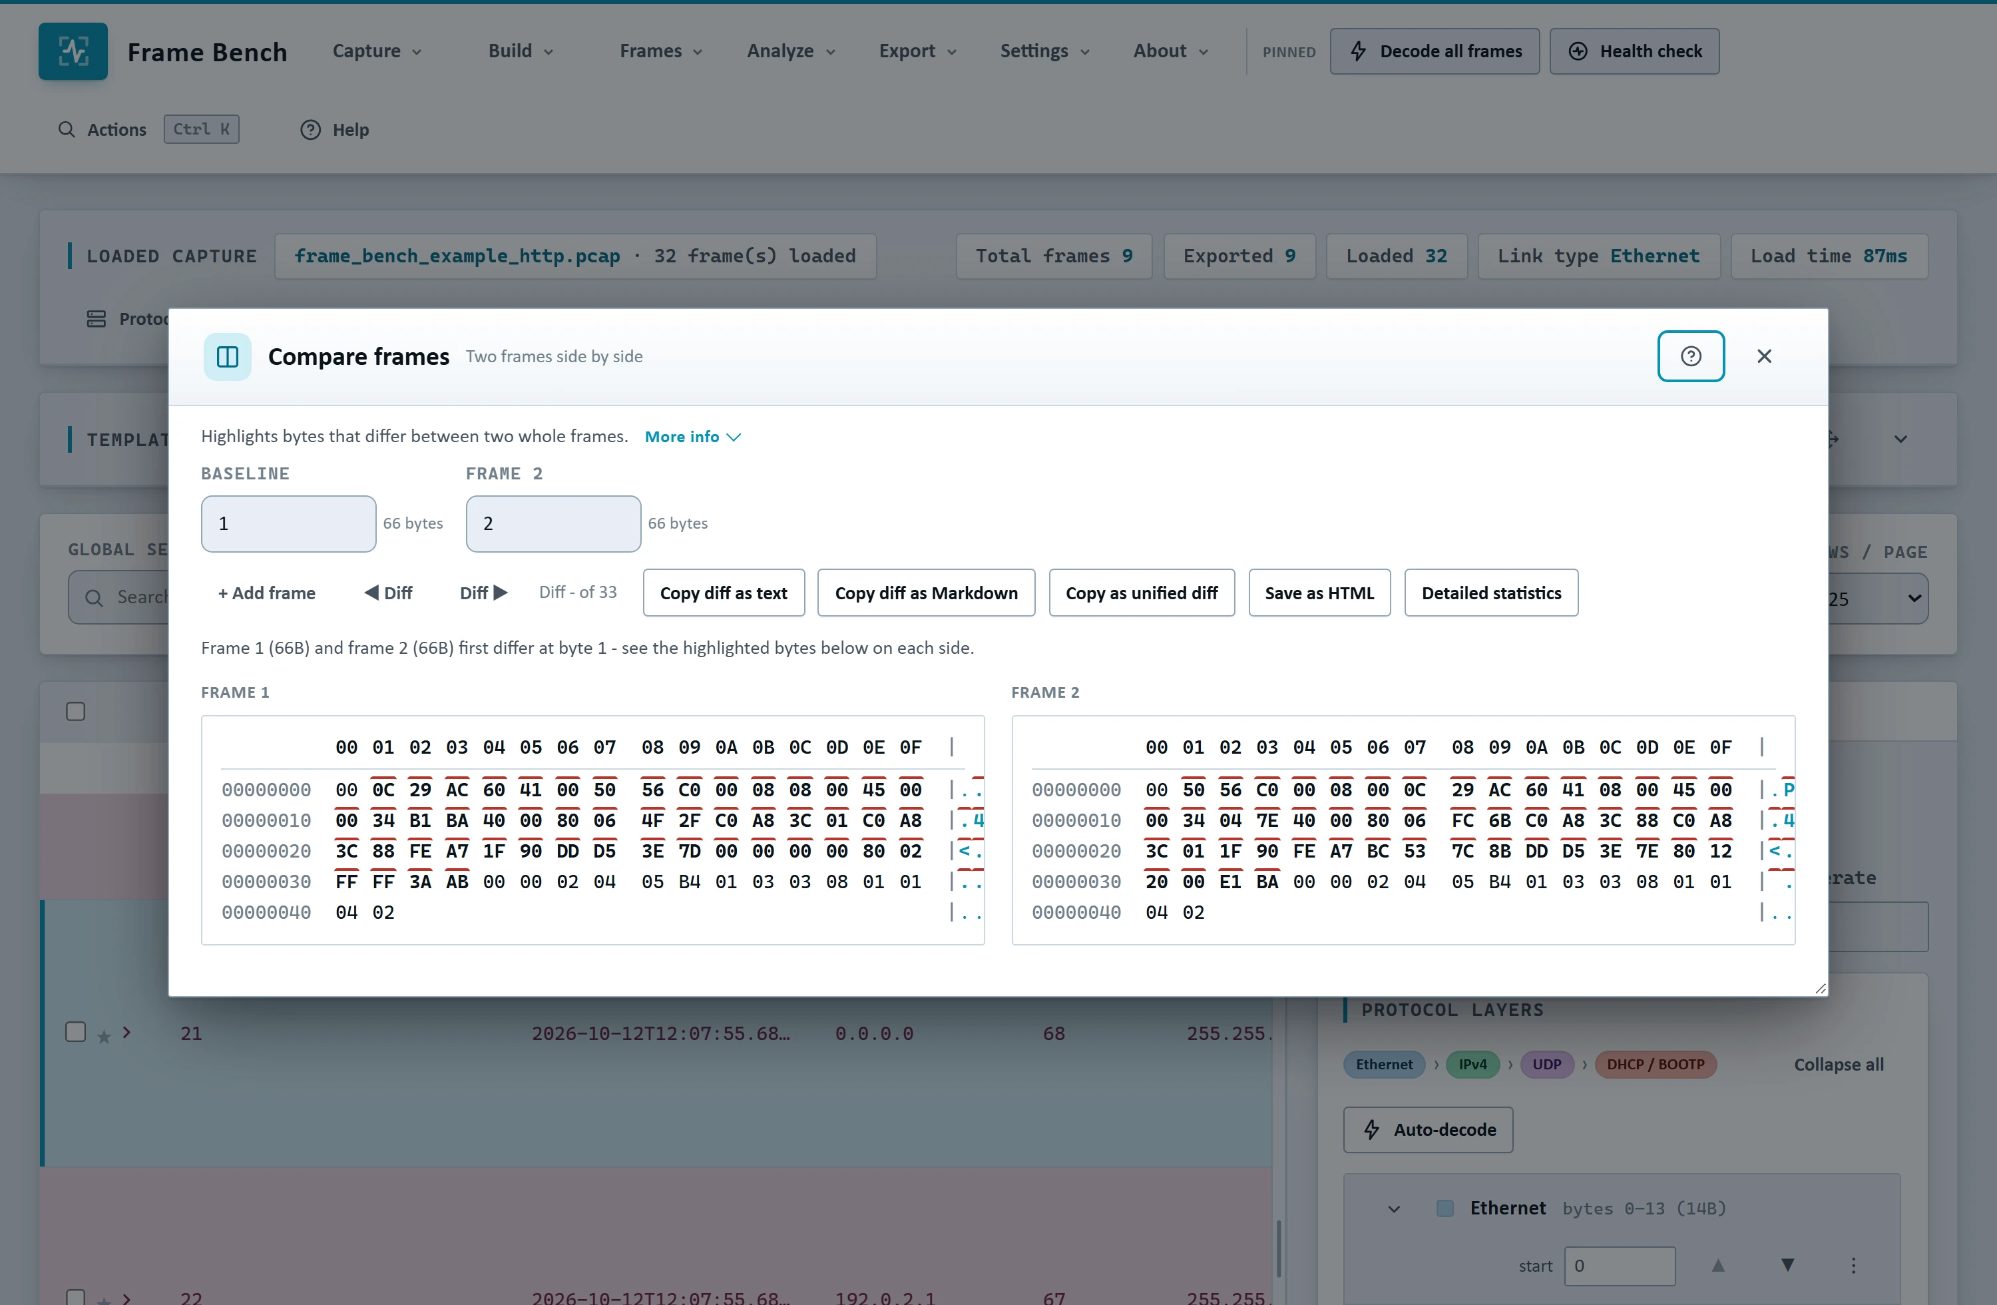Focus the Baseline frame number field
Viewport: 1997px width, 1305px height.
click(288, 523)
